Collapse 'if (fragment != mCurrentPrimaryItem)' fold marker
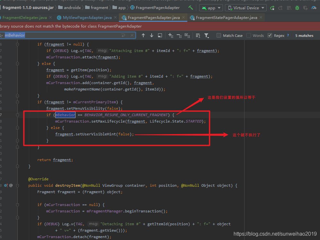 (18, 102)
